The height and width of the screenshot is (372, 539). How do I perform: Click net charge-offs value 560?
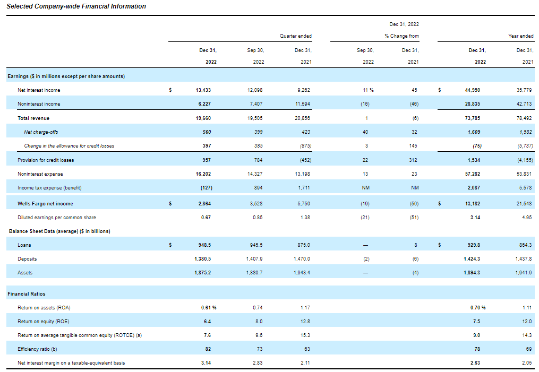point(207,132)
